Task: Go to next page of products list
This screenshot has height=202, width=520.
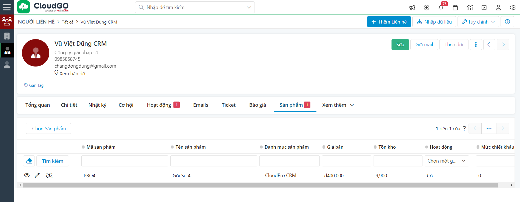Action: point(503,128)
